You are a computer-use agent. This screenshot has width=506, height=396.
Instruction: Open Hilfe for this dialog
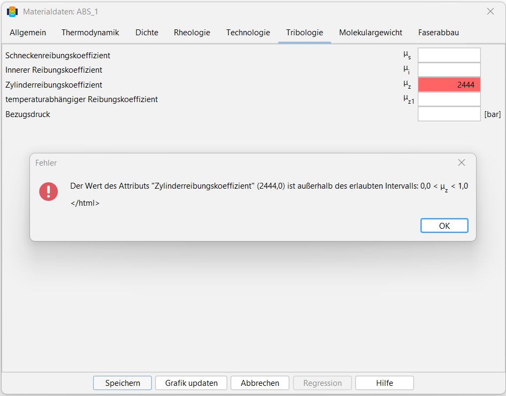pos(385,383)
